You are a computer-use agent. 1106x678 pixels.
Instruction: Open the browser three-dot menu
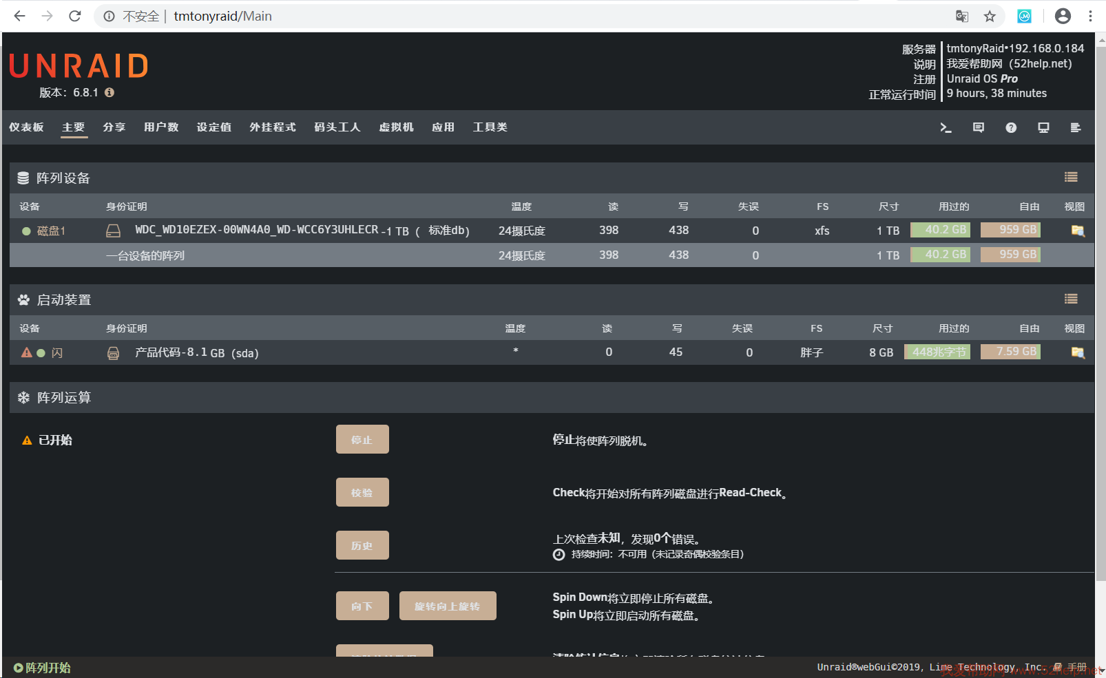tap(1090, 16)
